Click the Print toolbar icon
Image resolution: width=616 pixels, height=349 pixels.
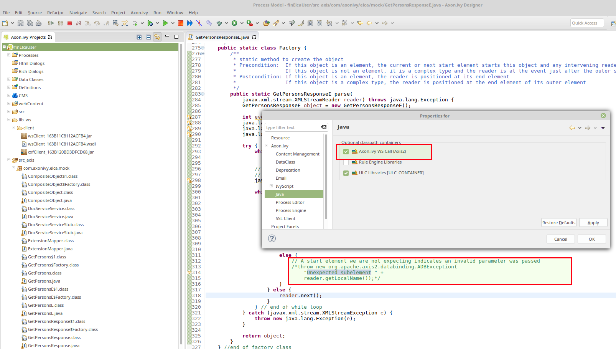click(x=38, y=23)
